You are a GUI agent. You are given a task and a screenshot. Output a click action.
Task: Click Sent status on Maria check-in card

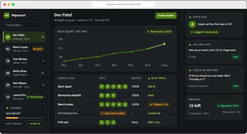point(235,86)
